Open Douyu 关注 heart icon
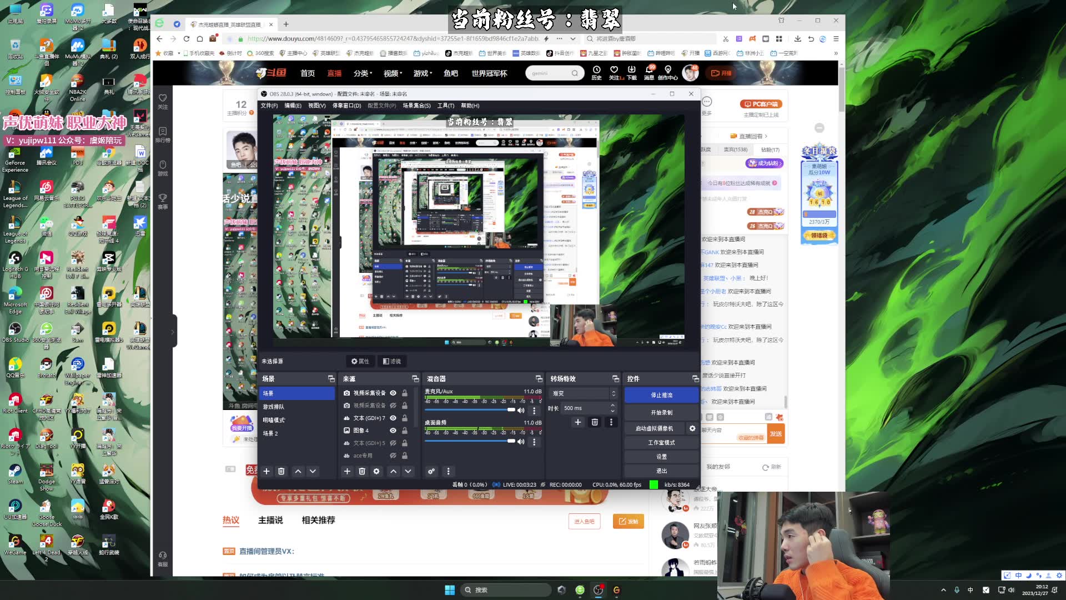The height and width of the screenshot is (600, 1066). (614, 72)
